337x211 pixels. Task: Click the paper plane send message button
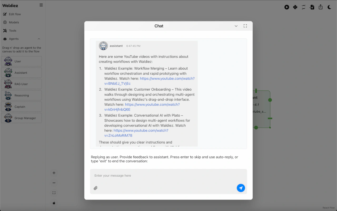click(241, 188)
